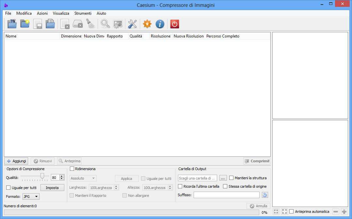
Task: Check Mantieni la struttura option
Action: click(x=232, y=178)
